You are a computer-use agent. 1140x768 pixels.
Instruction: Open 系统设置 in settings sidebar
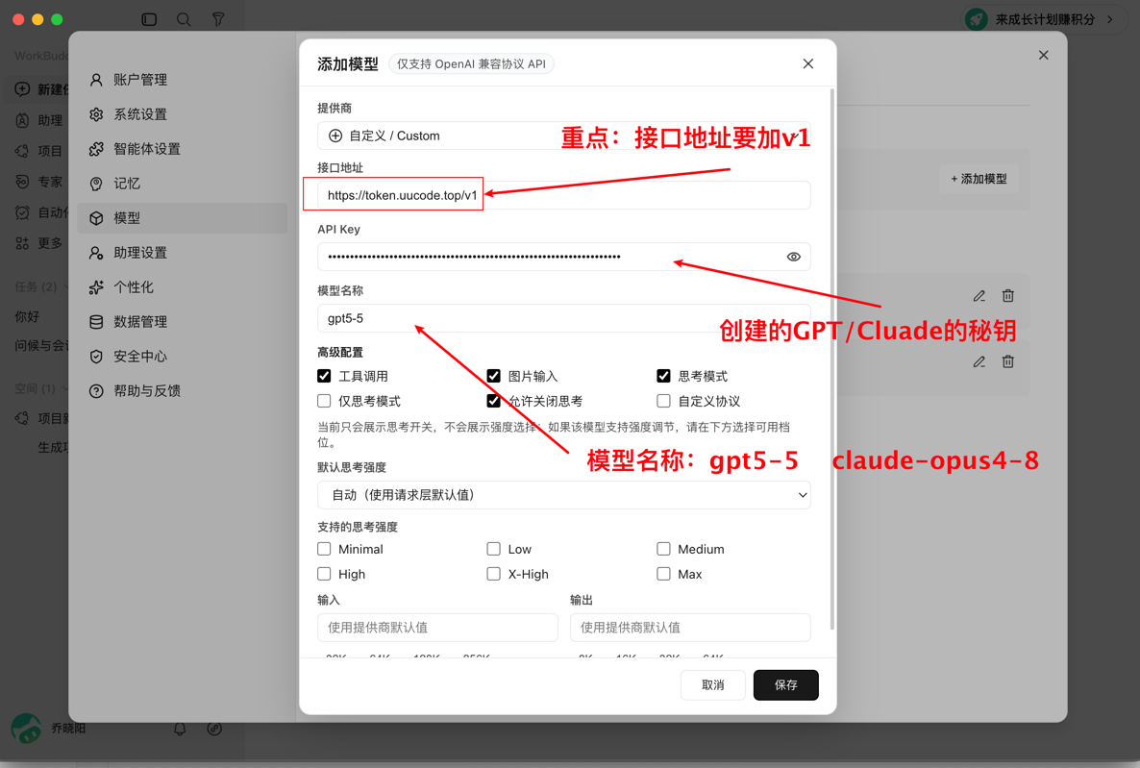182,114
